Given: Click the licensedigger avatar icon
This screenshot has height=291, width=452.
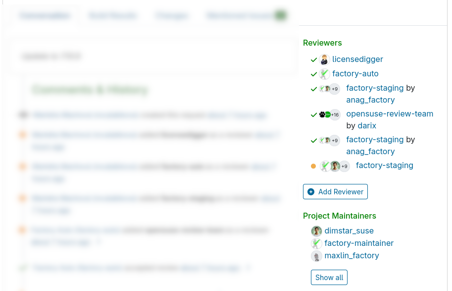Looking at the screenshot, I should point(324,60).
